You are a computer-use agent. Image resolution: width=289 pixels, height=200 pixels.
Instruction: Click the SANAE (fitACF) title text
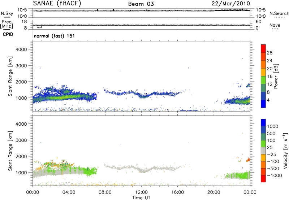click(x=57, y=3)
